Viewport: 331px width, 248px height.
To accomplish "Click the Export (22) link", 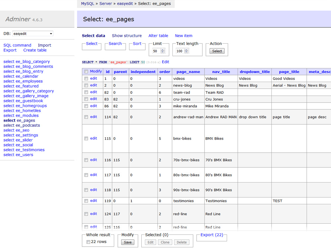I will 212,235.
